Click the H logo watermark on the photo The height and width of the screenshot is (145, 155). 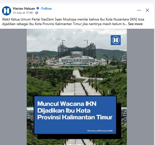[x=115, y=40]
